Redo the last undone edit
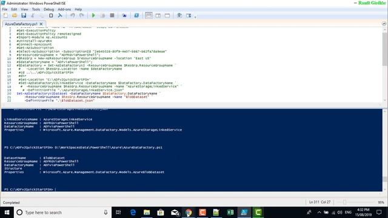 click(x=81, y=15)
